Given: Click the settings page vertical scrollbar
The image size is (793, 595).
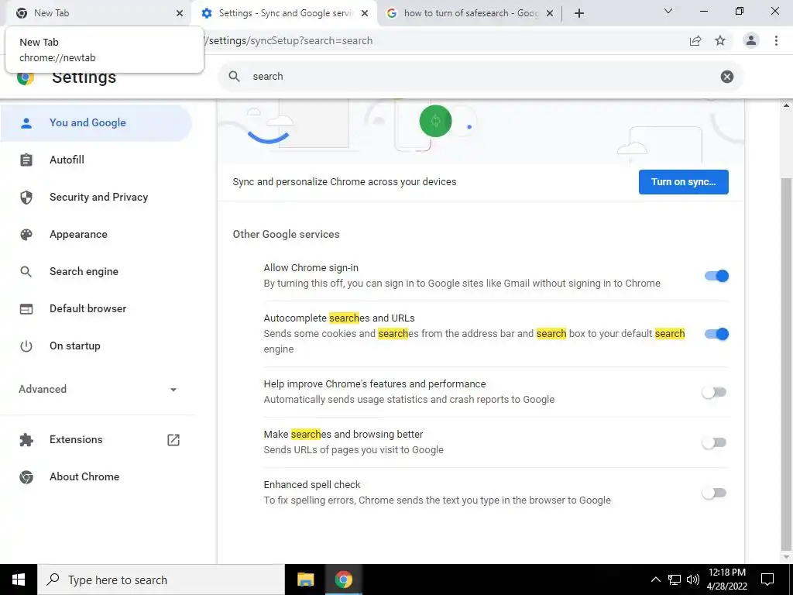Looking at the screenshot, I should tap(787, 364).
